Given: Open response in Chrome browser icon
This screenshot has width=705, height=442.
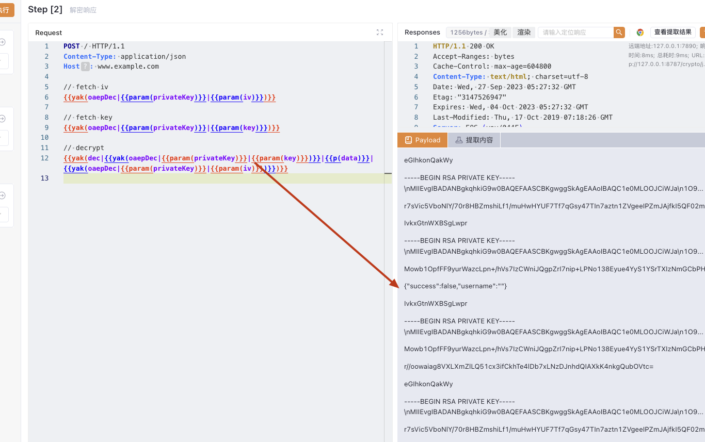Looking at the screenshot, I should tap(640, 32).
